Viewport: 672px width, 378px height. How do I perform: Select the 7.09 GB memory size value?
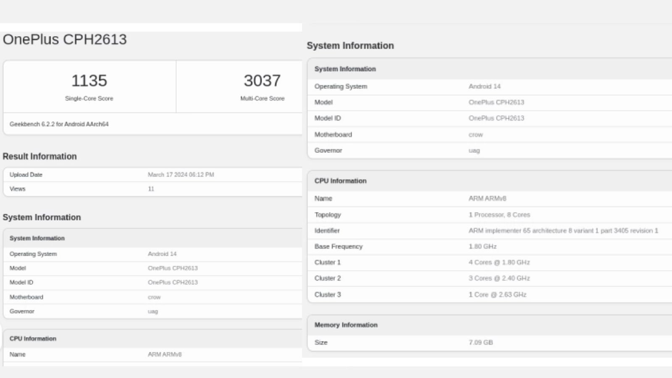[481, 343]
